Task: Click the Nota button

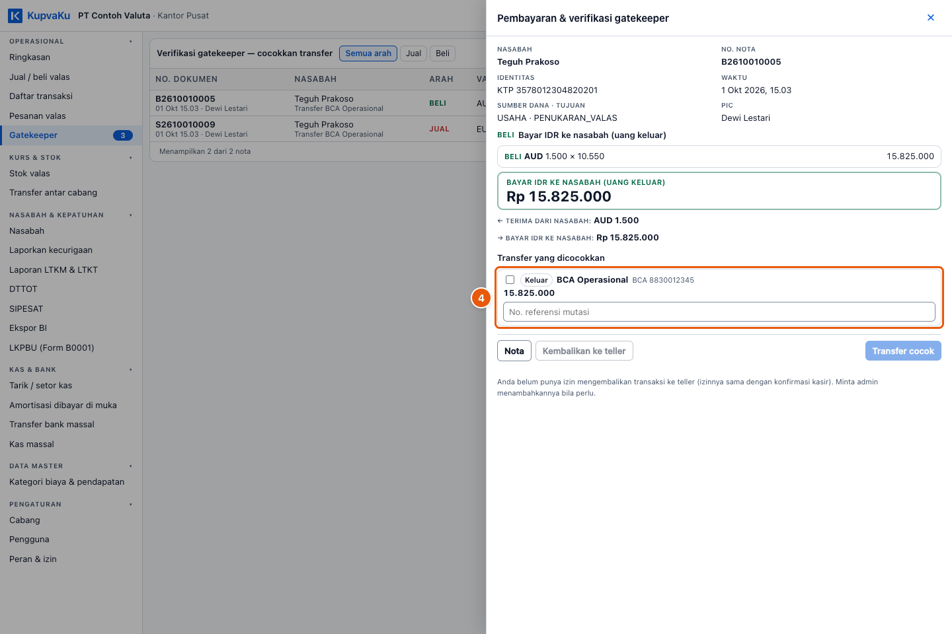Action: [514, 351]
